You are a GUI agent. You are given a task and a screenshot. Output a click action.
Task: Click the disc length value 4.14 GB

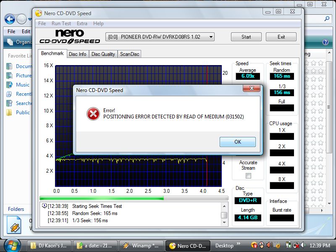coord(248,218)
